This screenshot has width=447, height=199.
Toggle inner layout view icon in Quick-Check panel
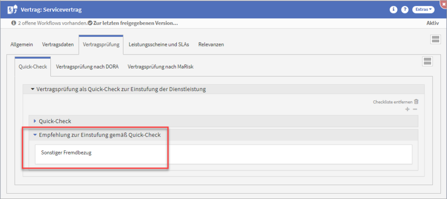pos(428,61)
